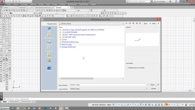Switch to the Présentation1 layout tab
This screenshot has height=110, width=195.
coord(14,102)
